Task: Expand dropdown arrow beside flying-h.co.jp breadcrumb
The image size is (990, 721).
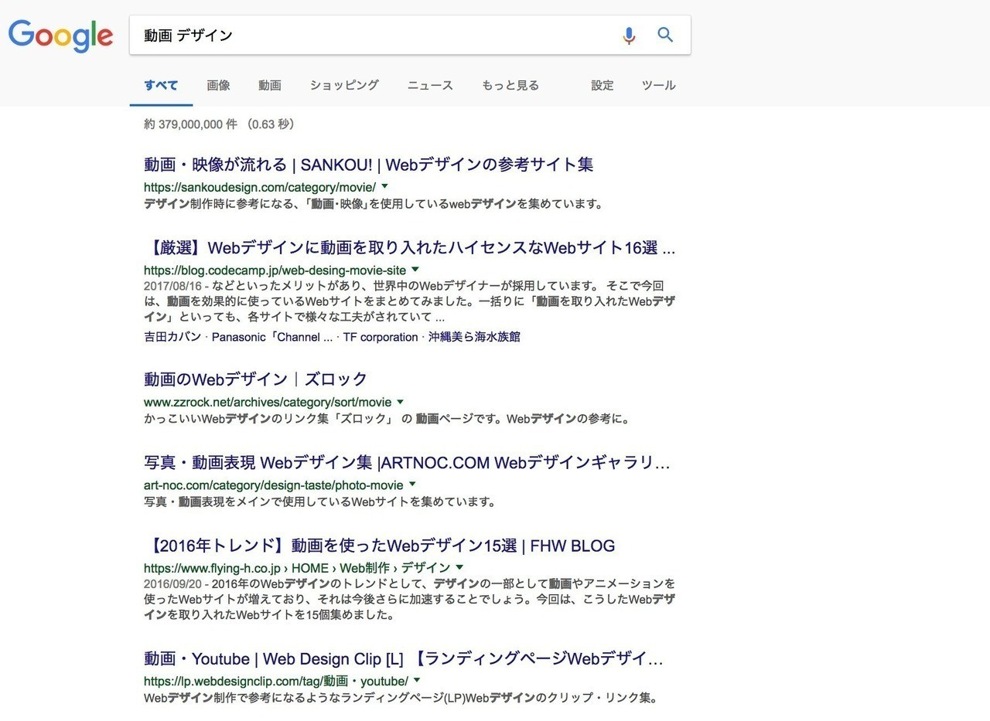Action: (x=461, y=567)
